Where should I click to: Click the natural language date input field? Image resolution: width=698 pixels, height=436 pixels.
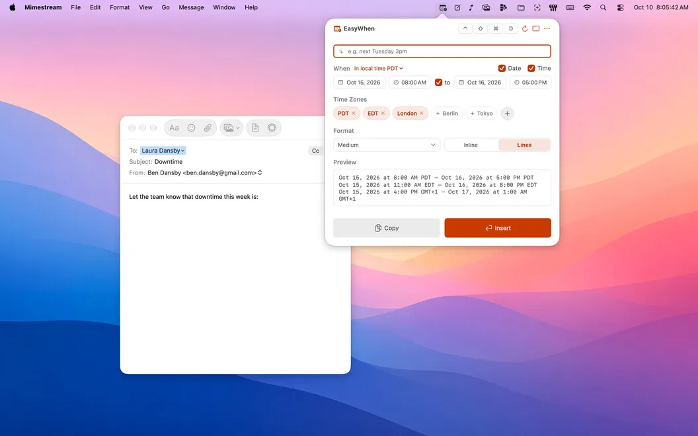click(442, 51)
